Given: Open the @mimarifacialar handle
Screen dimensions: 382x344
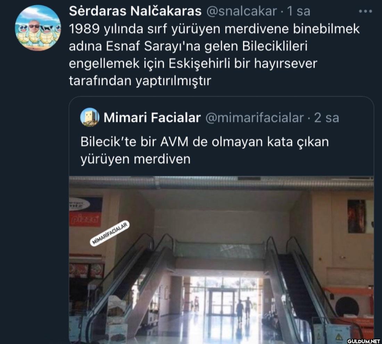Looking at the screenshot, I should pos(255,118).
